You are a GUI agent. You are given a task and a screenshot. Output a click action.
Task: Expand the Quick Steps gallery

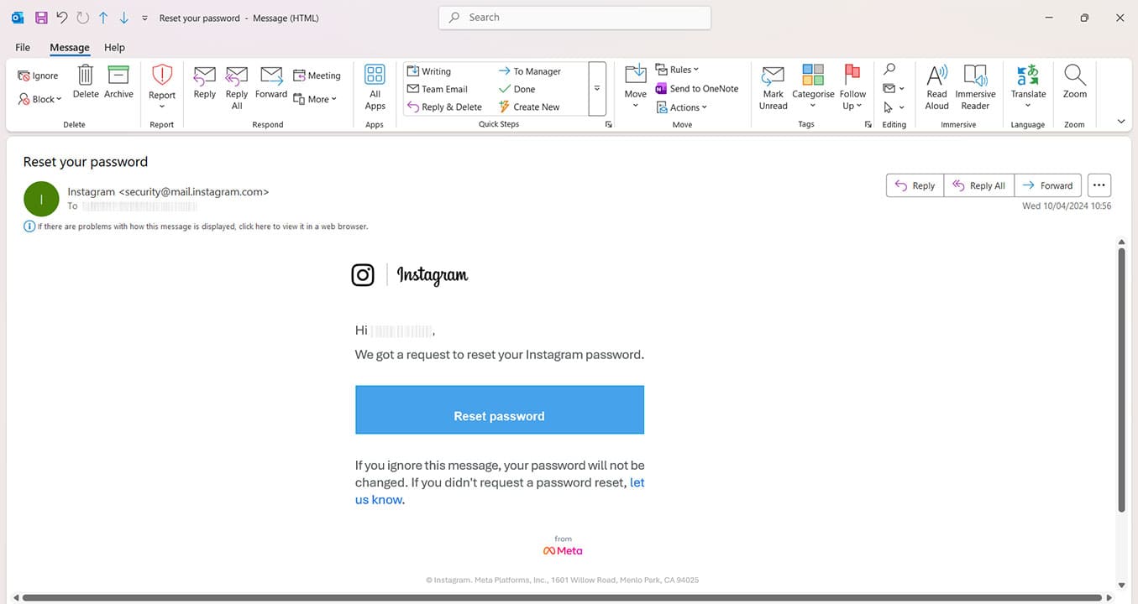(597, 88)
